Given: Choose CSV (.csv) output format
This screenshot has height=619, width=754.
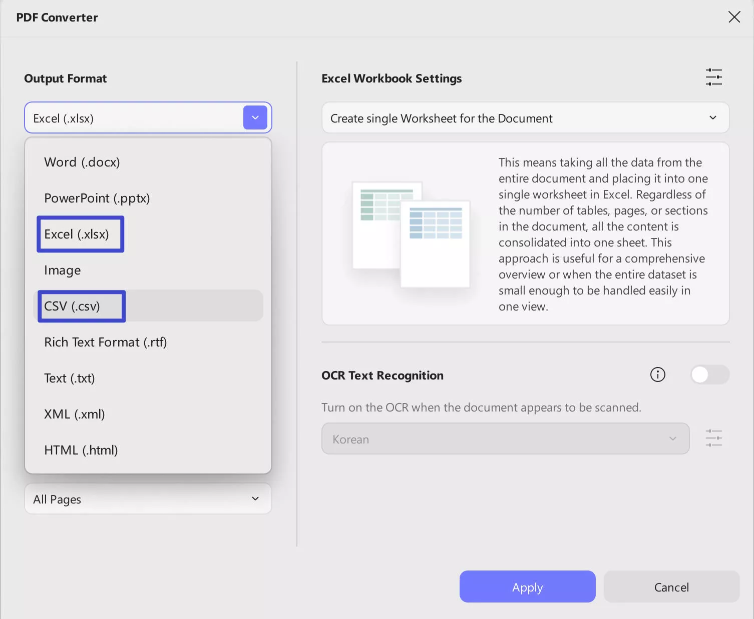Looking at the screenshot, I should tap(72, 306).
